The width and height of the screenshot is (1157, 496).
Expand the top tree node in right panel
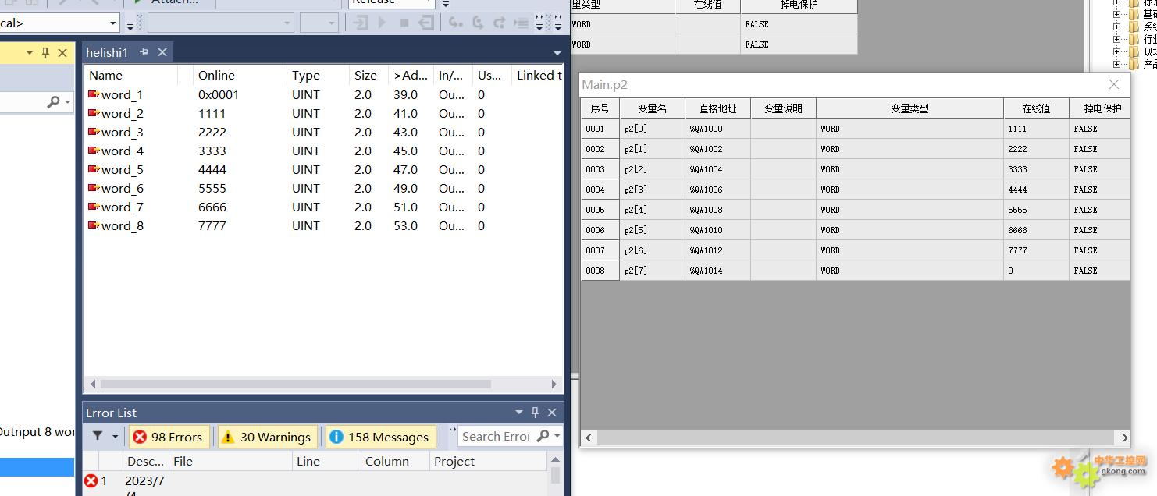[1116, 2]
